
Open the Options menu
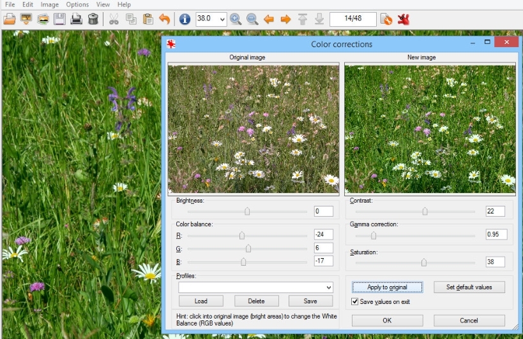click(77, 4)
